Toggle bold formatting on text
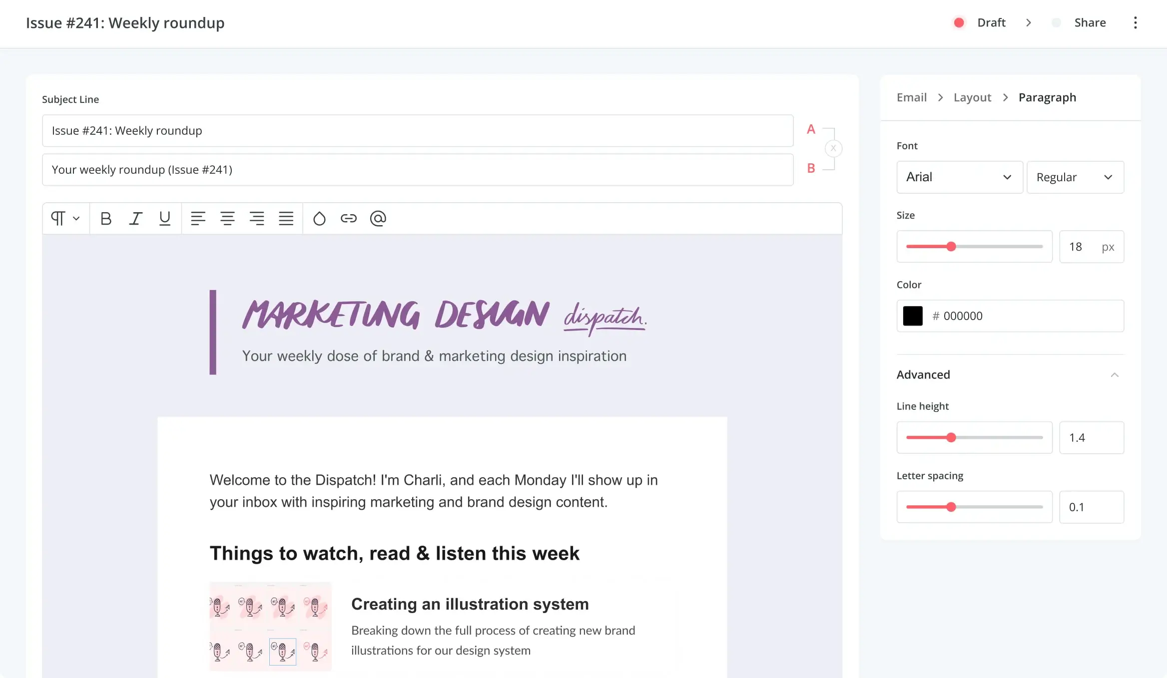 click(106, 219)
